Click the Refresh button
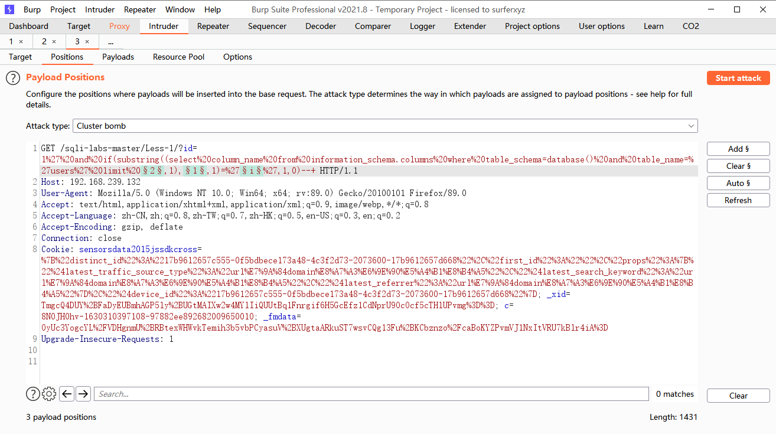 (738, 200)
